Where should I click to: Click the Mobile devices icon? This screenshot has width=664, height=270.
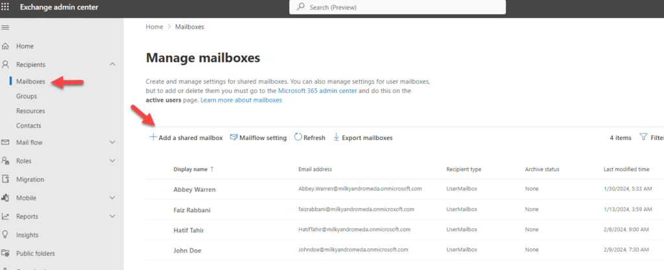5,198
